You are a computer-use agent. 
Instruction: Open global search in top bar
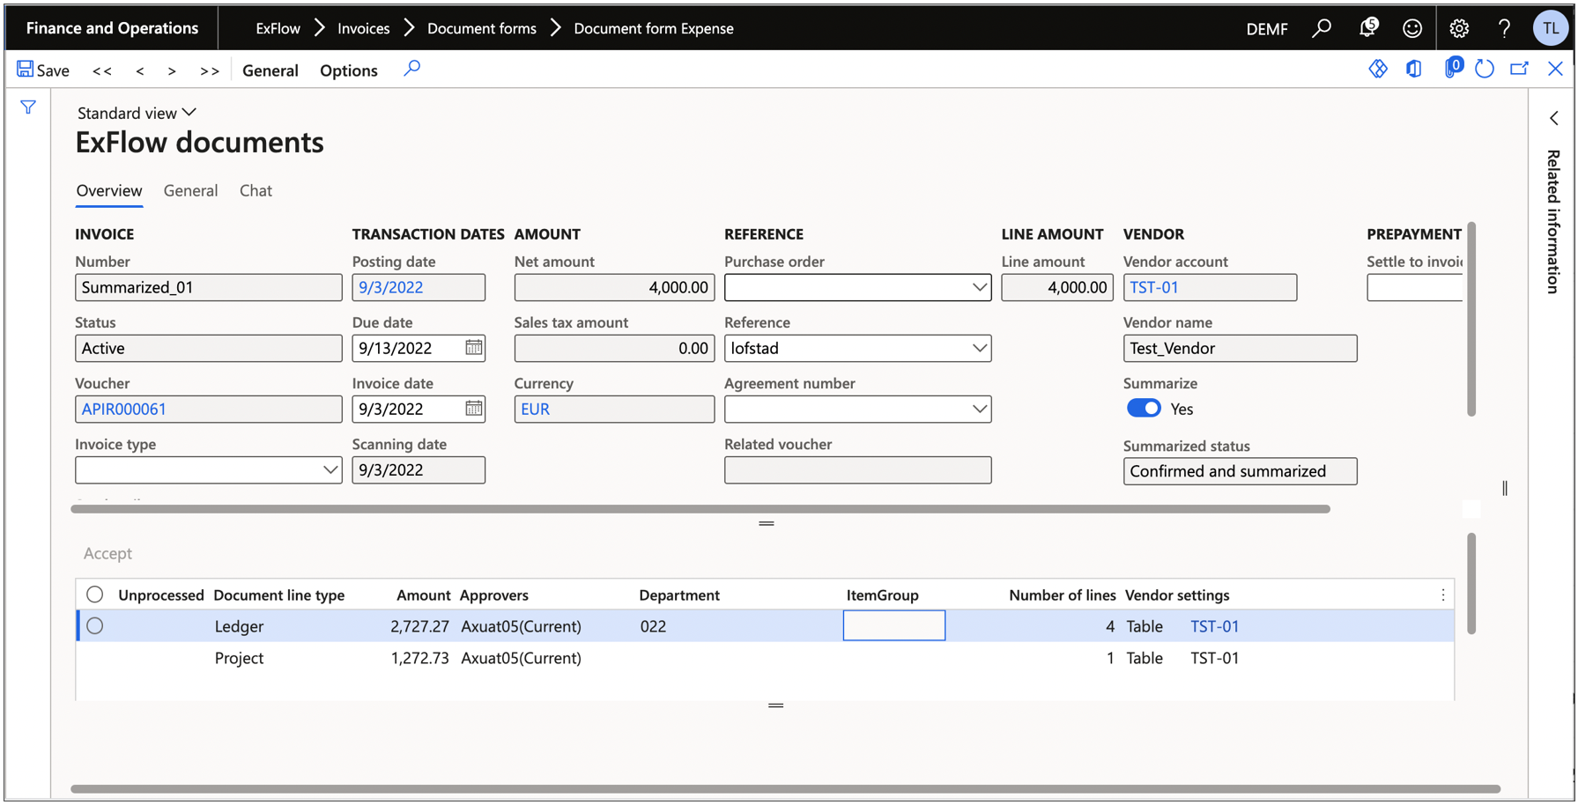pos(1322,28)
